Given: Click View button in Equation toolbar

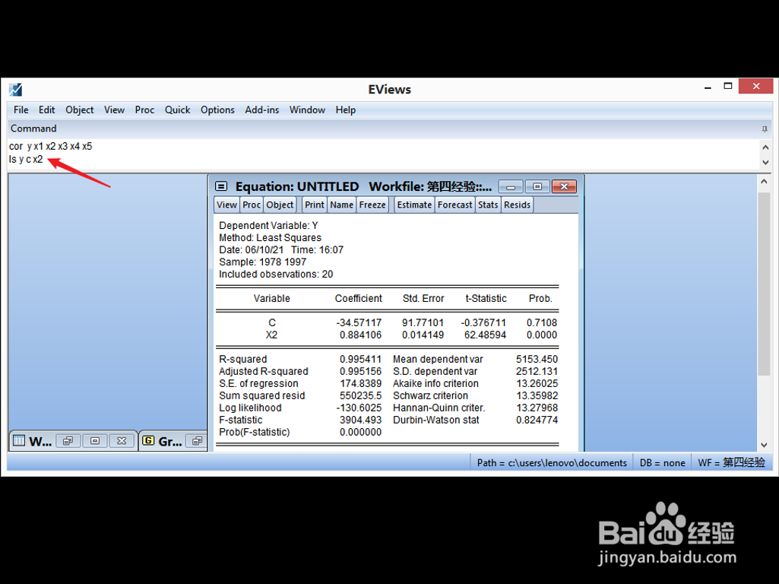Looking at the screenshot, I should (226, 205).
